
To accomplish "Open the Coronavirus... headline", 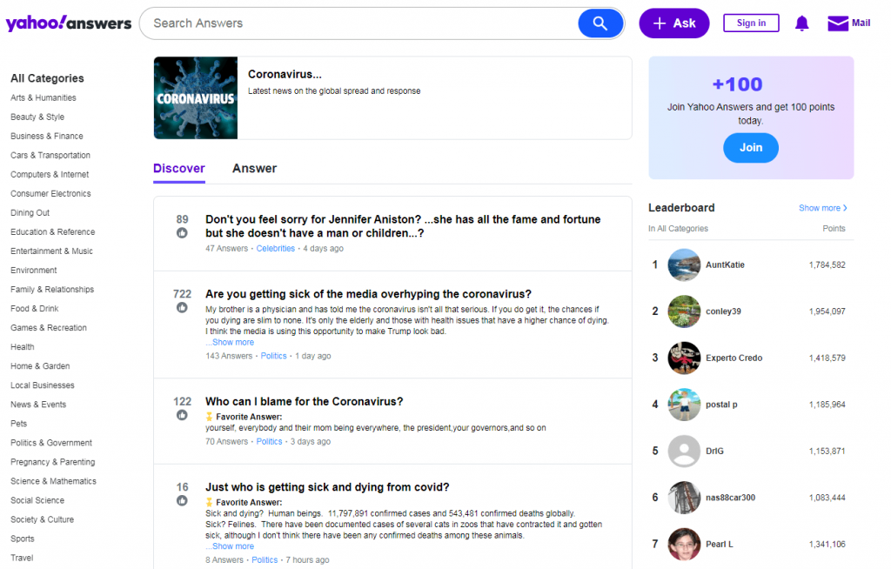I will 285,75.
